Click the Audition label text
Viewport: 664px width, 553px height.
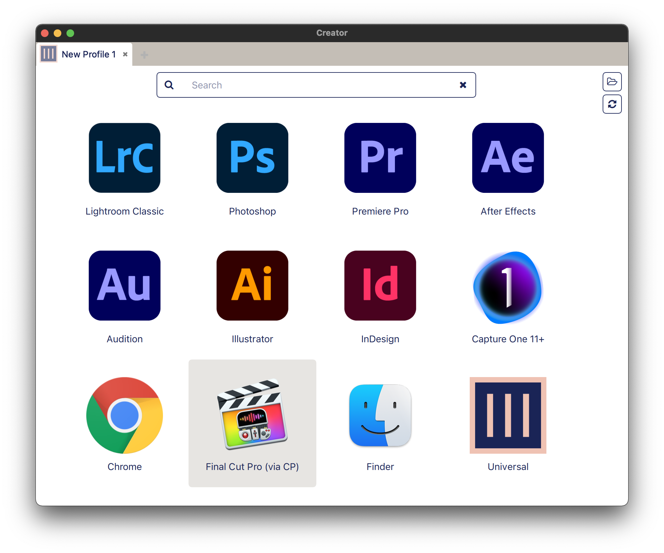click(x=125, y=339)
